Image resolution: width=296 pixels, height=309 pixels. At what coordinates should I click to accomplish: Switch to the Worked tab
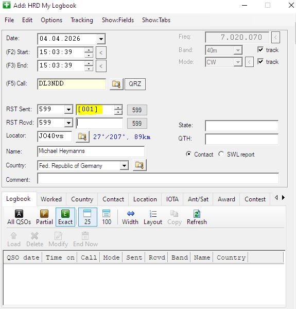pyautogui.click(x=51, y=199)
